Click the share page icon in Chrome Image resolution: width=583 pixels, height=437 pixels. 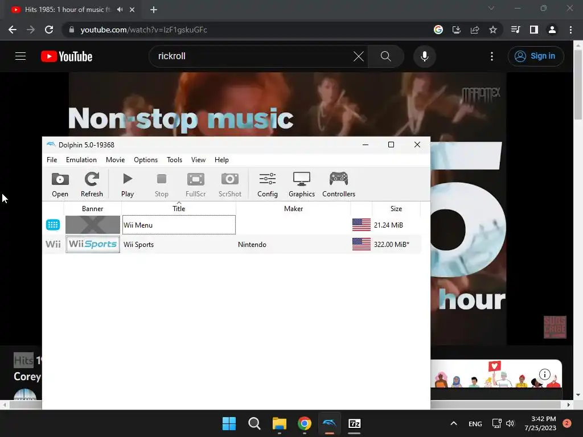tap(475, 30)
